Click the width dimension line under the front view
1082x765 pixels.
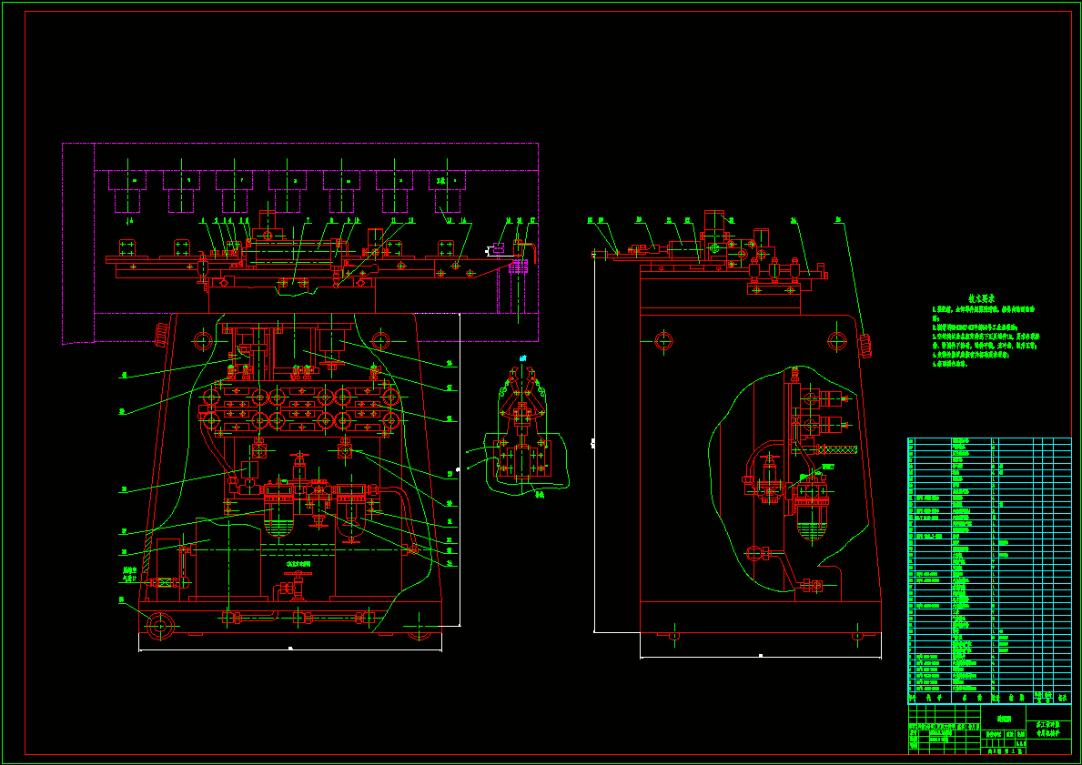pyautogui.click(x=289, y=649)
